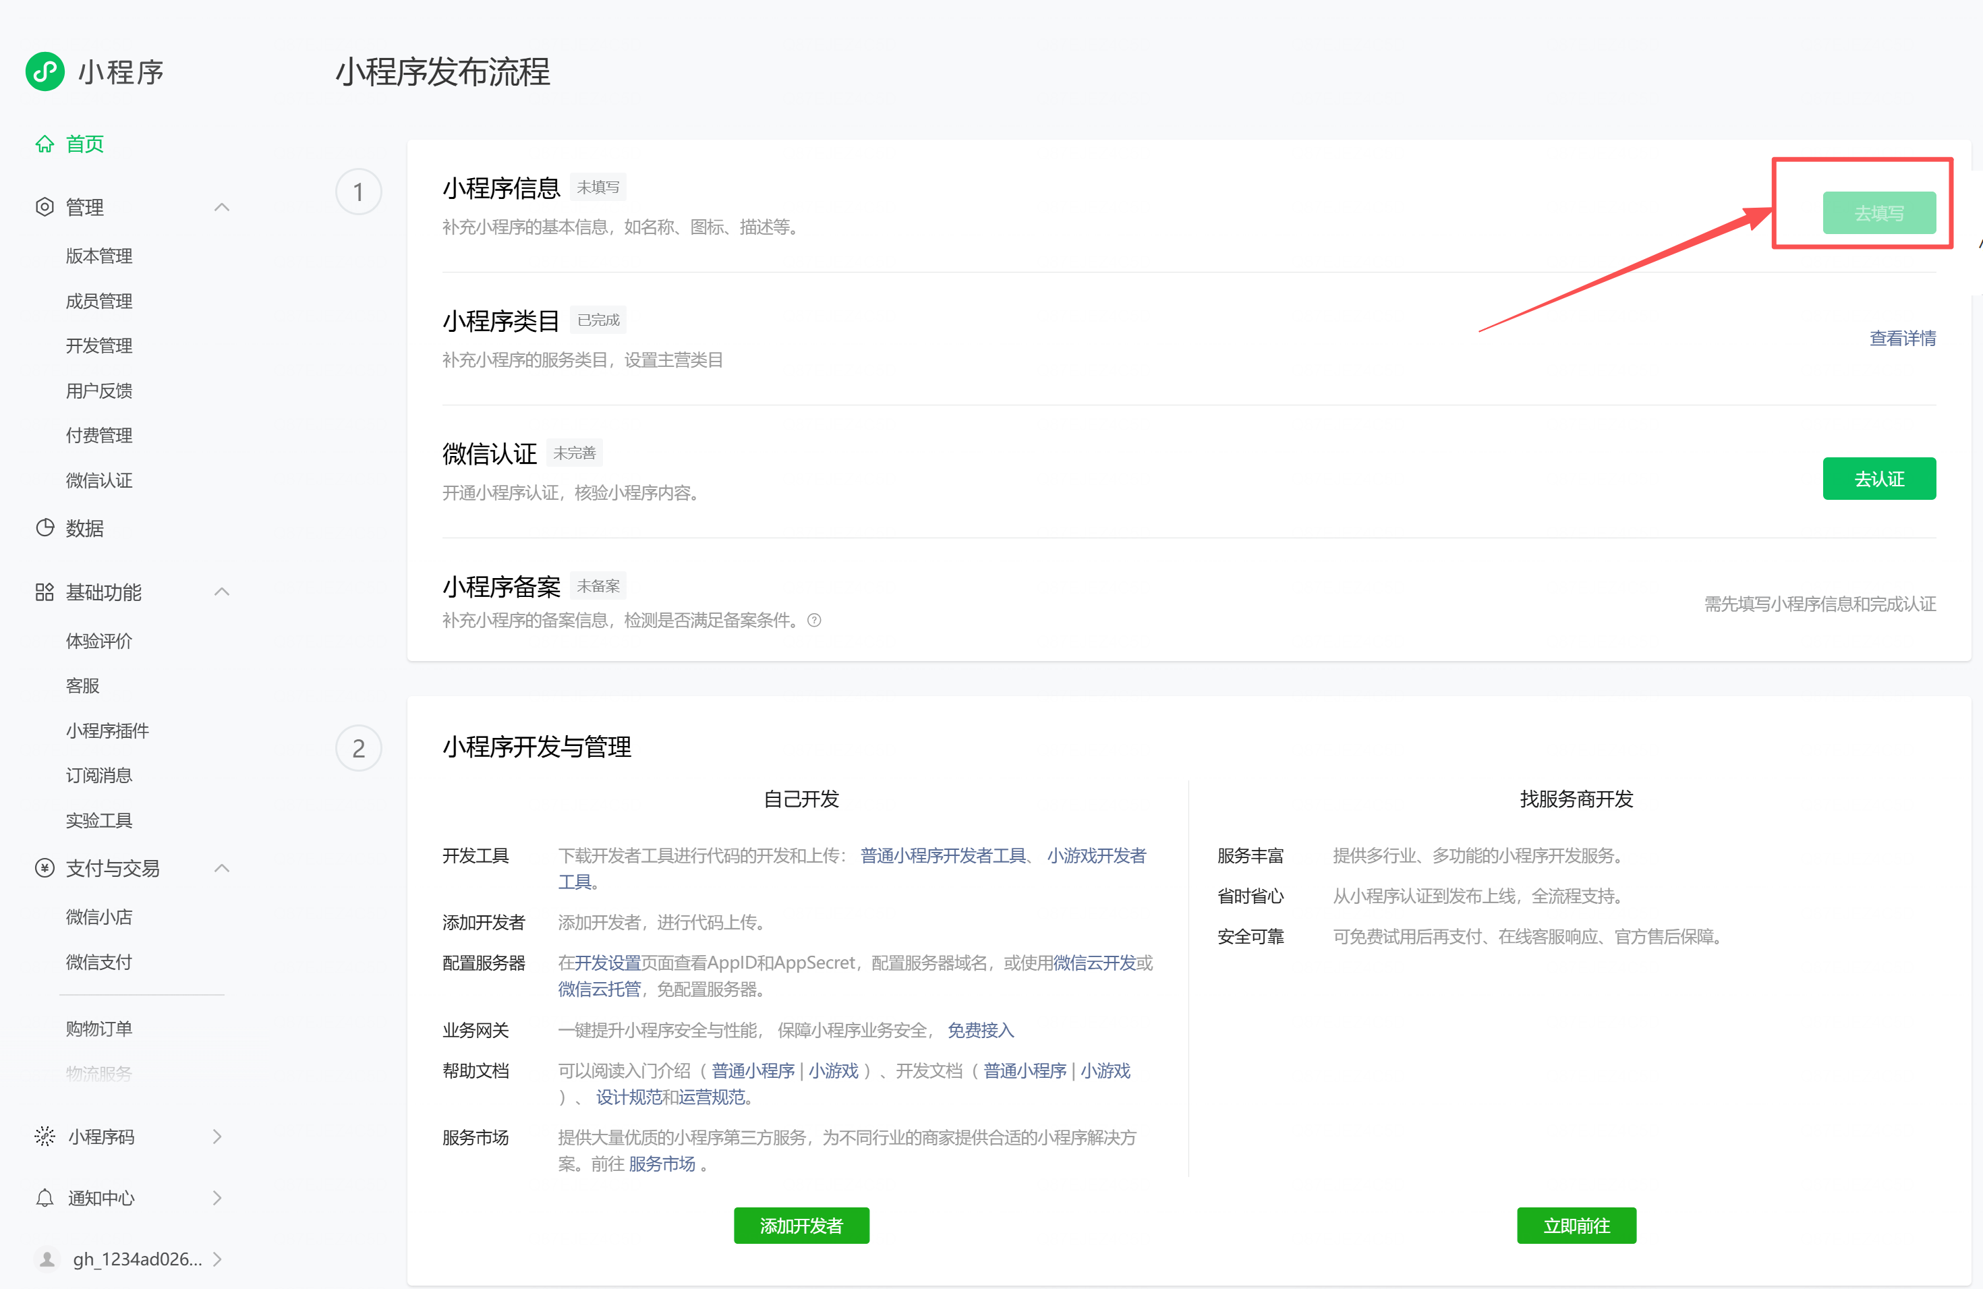Screen dimensions: 1983x1289
Task: Collapse the 支付与交易 section chevron
Action: 222,868
